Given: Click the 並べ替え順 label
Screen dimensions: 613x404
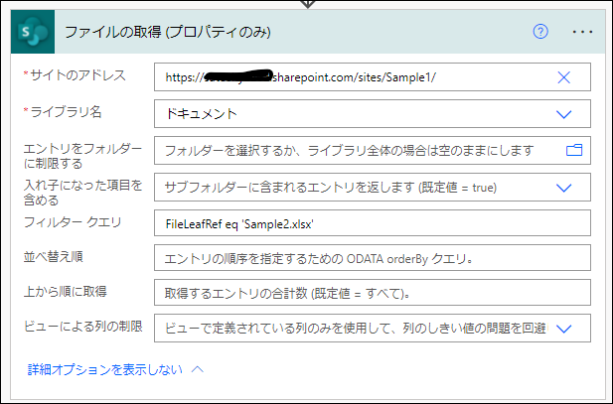Looking at the screenshot, I should click(54, 257).
